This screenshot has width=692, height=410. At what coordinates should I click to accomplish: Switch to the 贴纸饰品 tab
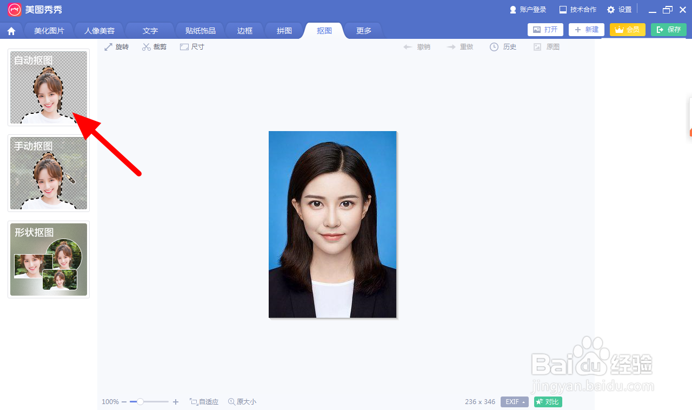(x=201, y=31)
